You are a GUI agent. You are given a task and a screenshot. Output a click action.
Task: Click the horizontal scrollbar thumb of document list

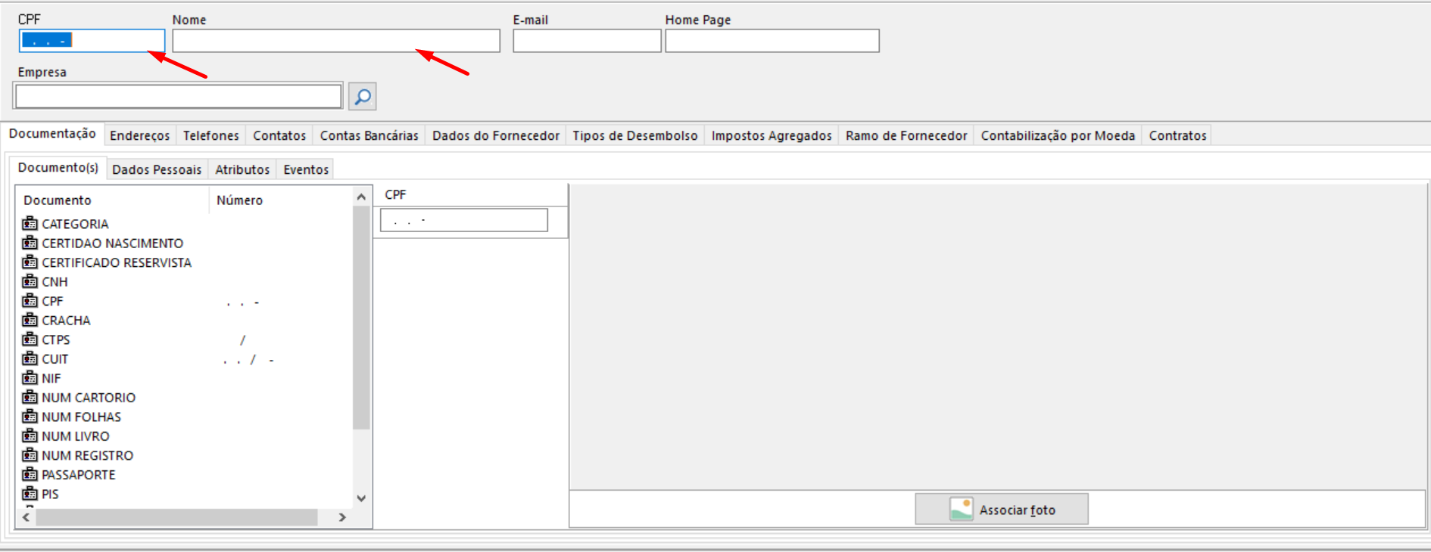click(176, 517)
